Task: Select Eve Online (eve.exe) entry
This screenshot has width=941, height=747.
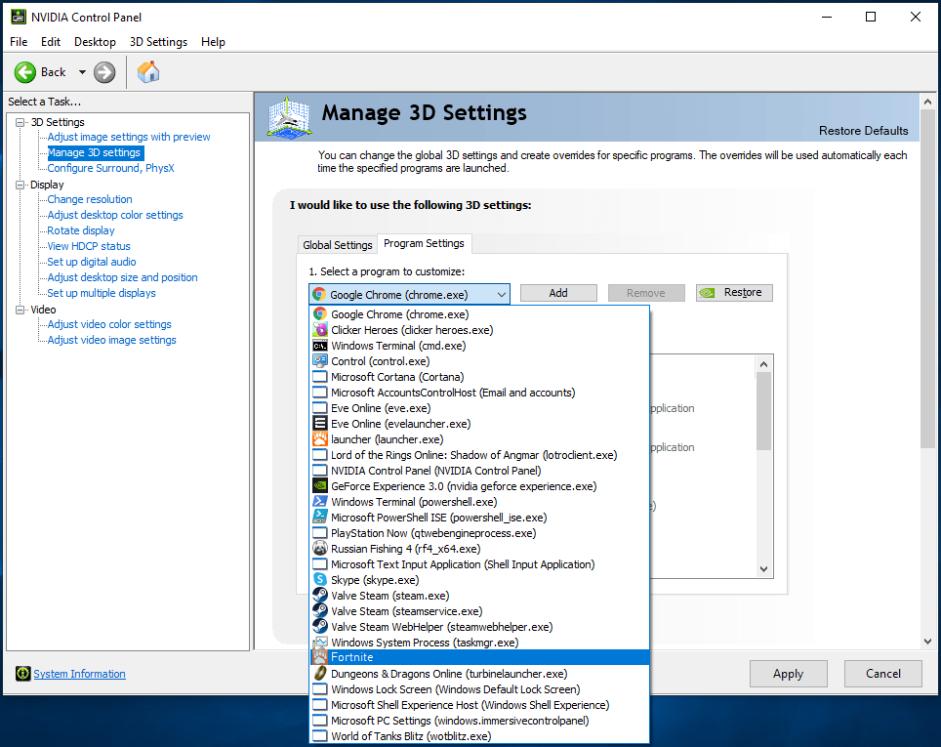Action: pos(479,408)
